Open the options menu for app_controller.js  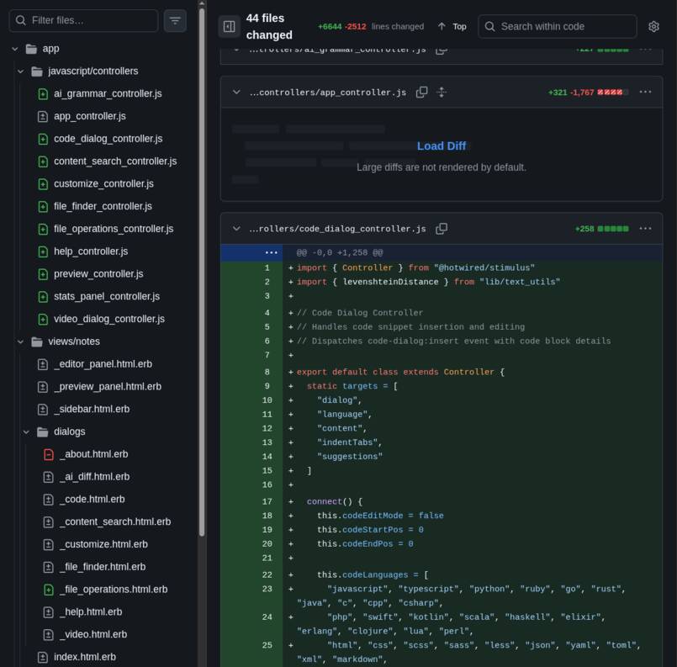click(x=645, y=93)
